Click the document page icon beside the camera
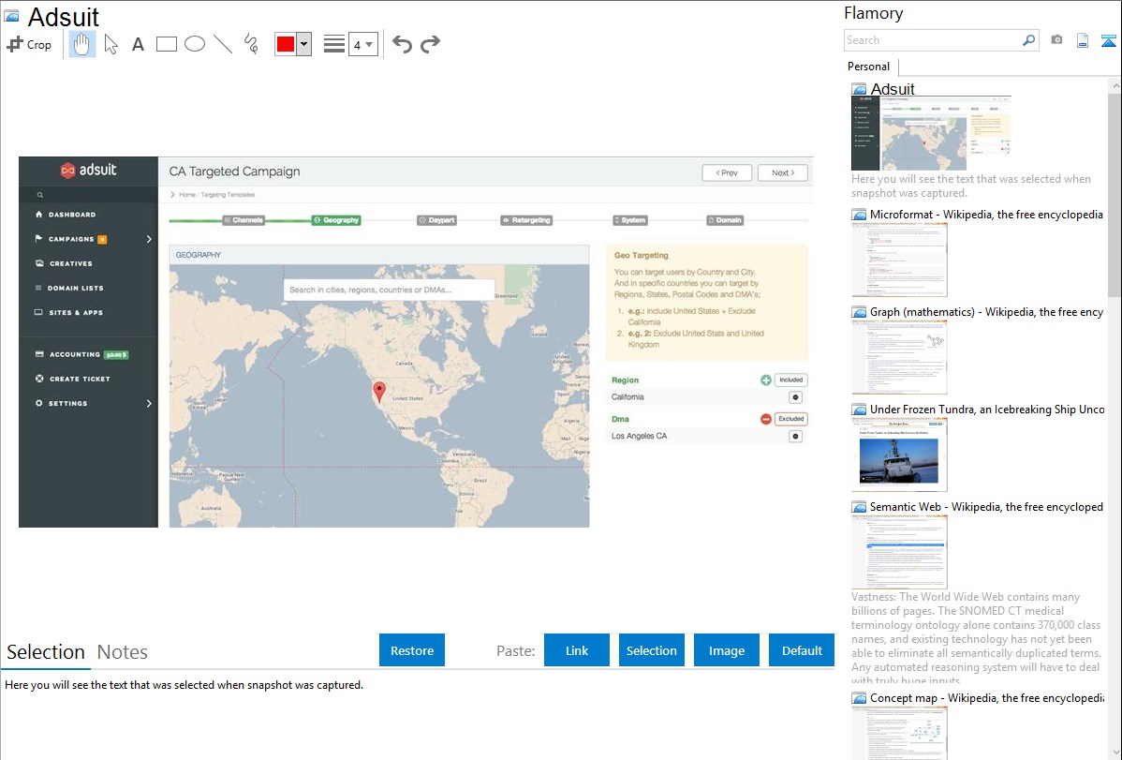The height and width of the screenshot is (760, 1122). coord(1083,40)
